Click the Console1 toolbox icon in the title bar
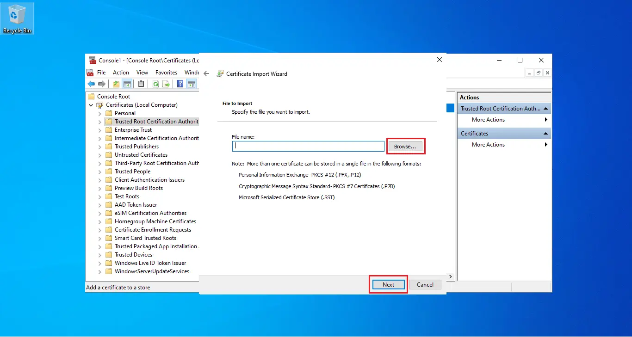Image resolution: width=632 pixels, height=337 pixels. click(93, 60)
